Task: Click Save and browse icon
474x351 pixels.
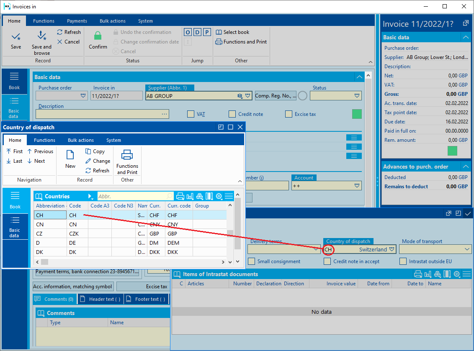Action: tap(41, 35)
